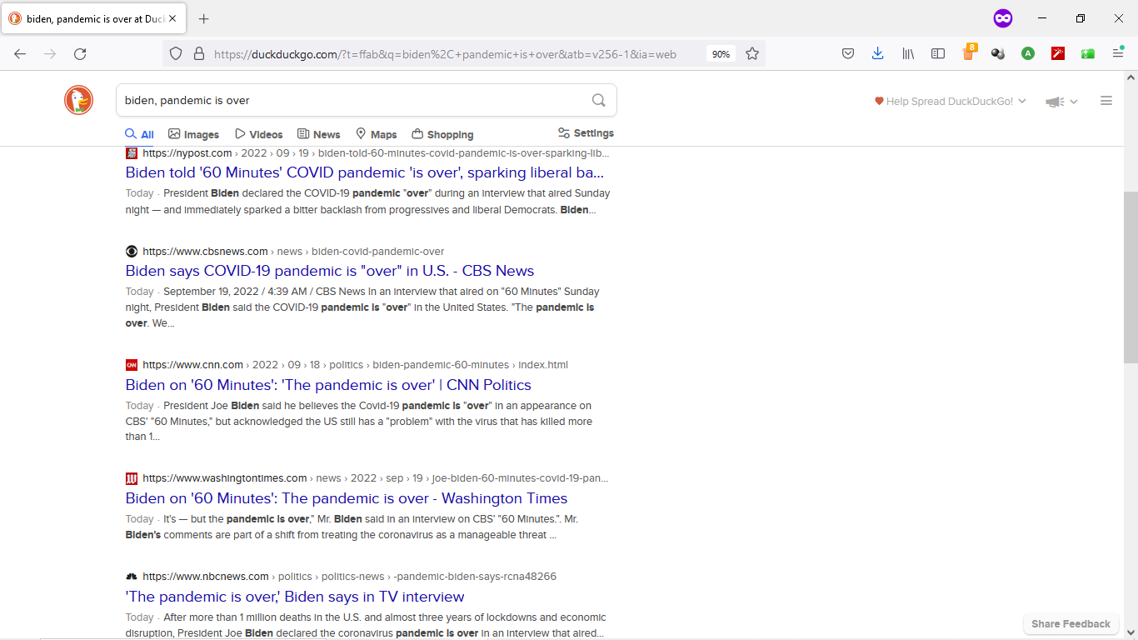Click the orange extension icon with badge 8
This screenshot has height=640, width=1138.
pos(968,52)
